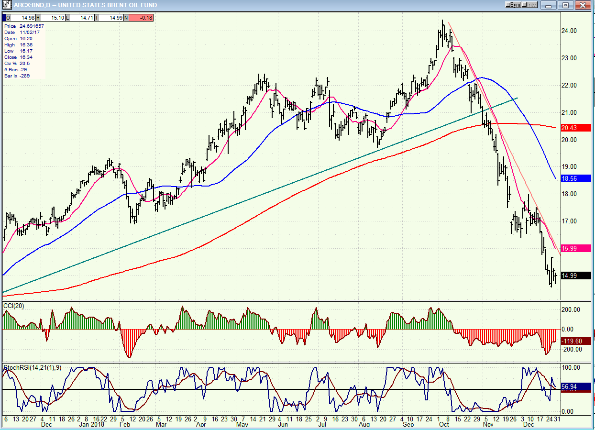The height and width of the screenshot is (430, 595).
Task: Close the ARCX:BNO chart window
Action: pos(583,5)
